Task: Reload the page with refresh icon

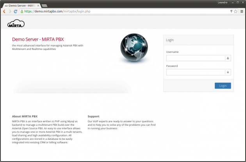Action: tap(16, 12)
